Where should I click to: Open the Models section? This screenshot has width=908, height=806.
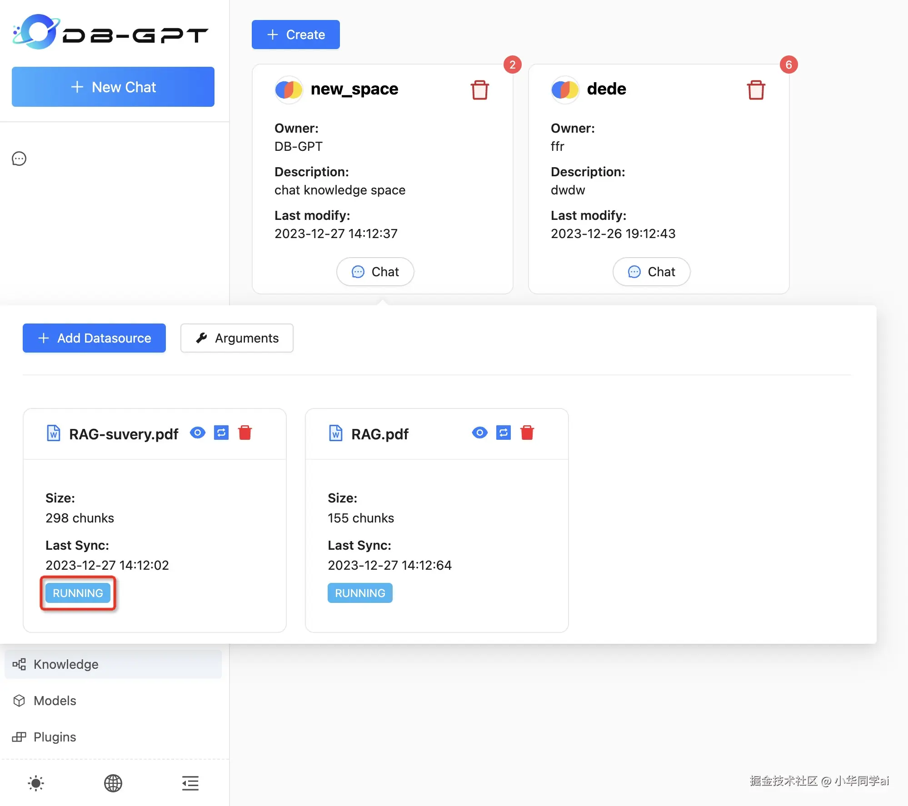[x=54, y=701]
